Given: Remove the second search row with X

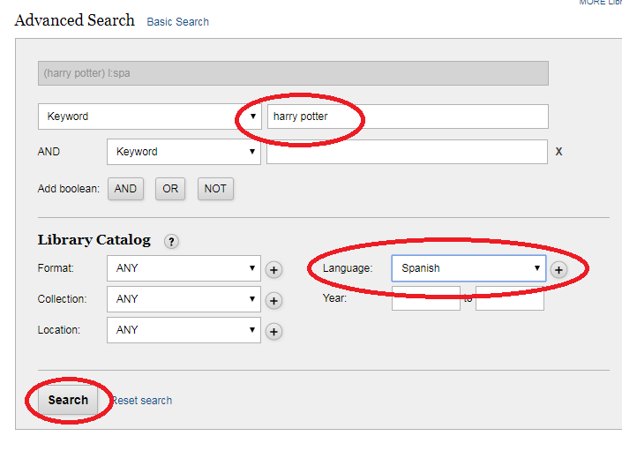Looking at the screenshot, I should [558, 152].
